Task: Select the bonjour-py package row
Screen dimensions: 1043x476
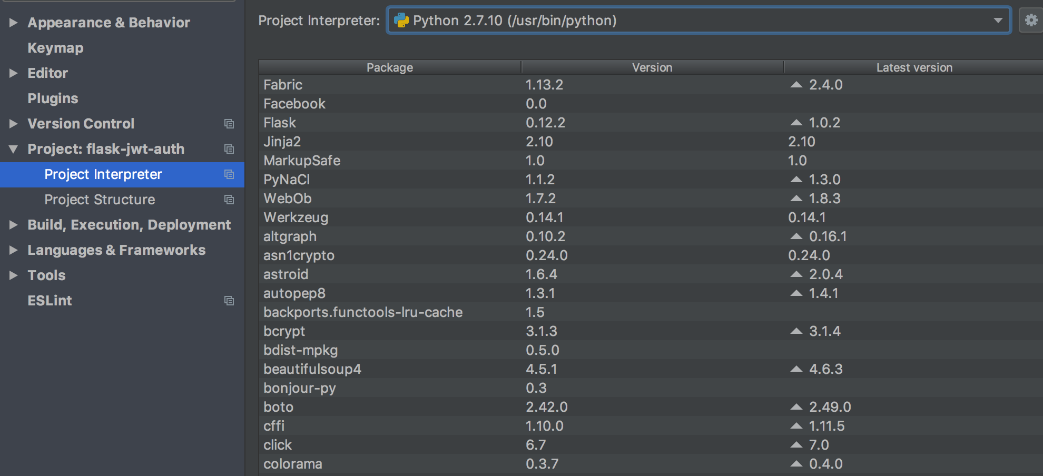Action: pyautogui.click(x=651, y=388)
